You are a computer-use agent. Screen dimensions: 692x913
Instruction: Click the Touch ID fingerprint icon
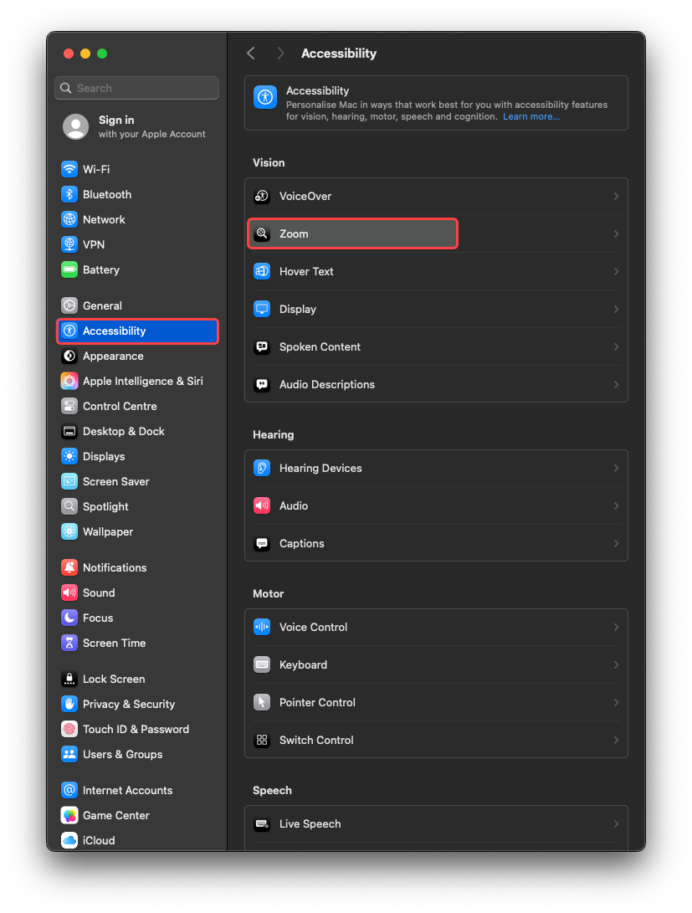point(69,729)
